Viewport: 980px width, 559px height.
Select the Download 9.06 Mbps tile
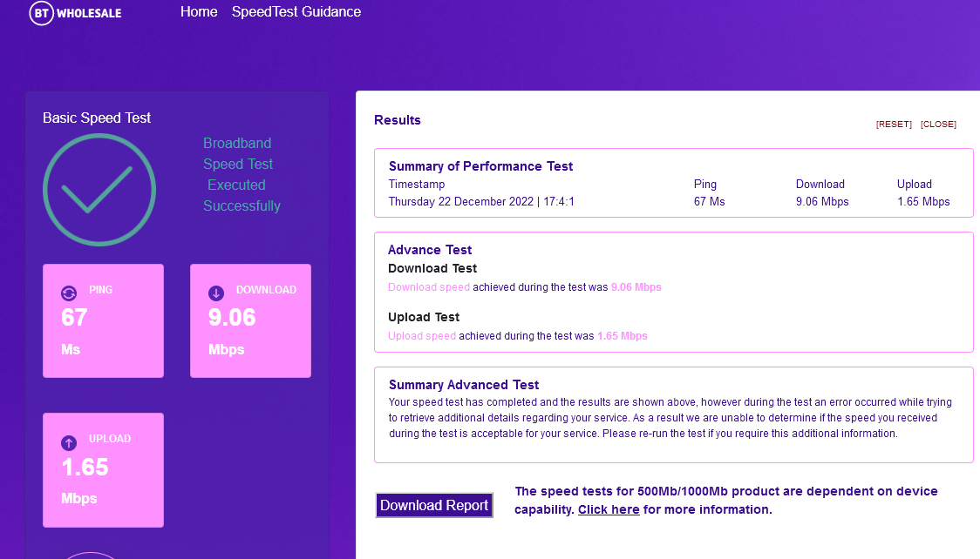coord(250,320)
